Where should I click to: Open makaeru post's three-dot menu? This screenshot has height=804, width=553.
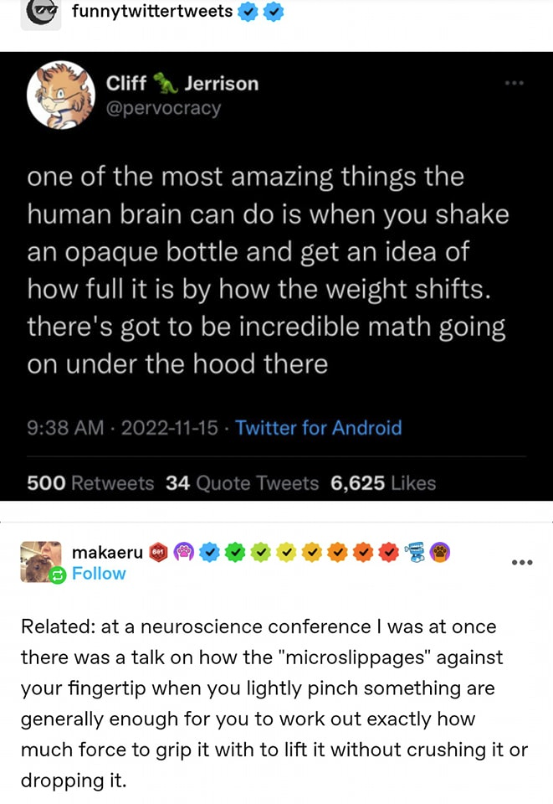(522, 562)
